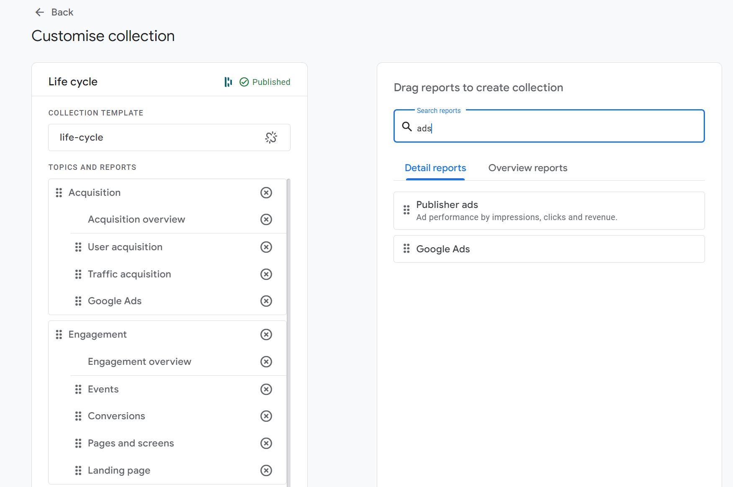Viewport: 733px width, 487px height.
Task: Switch to the Detail reports tab
Action: tap(435, 168)
